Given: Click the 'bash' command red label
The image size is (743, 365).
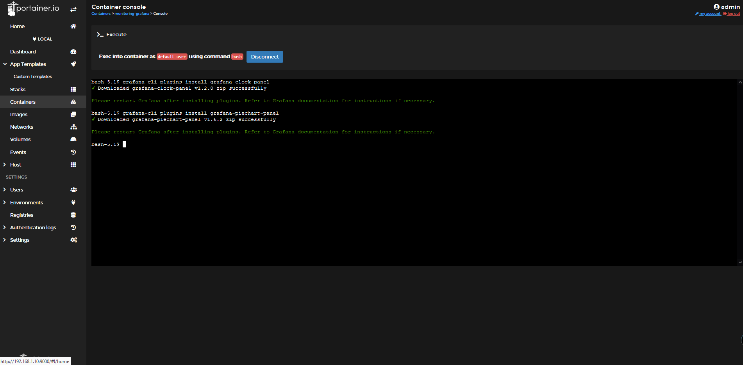Looking at the screenshot, I should 237,57.
